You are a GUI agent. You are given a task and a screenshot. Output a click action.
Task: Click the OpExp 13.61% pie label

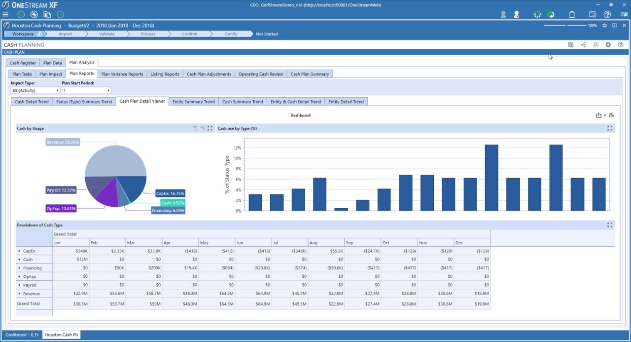(61, 208)
